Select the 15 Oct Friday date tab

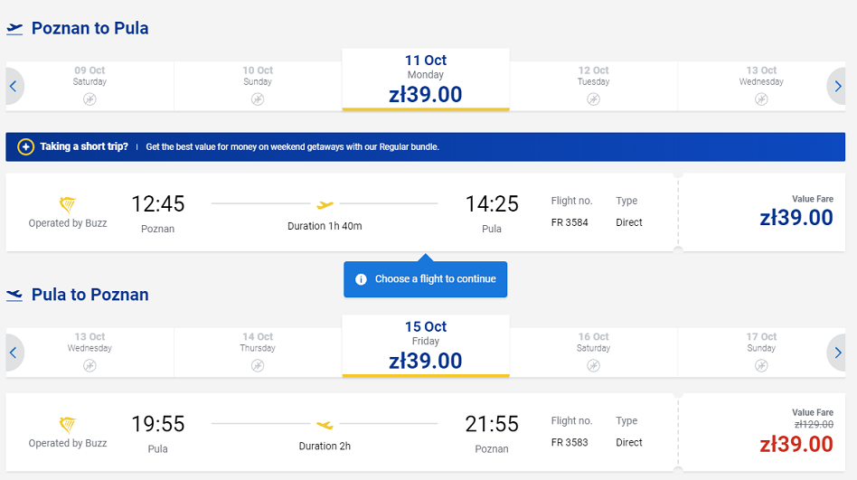[x=426, y=346]
